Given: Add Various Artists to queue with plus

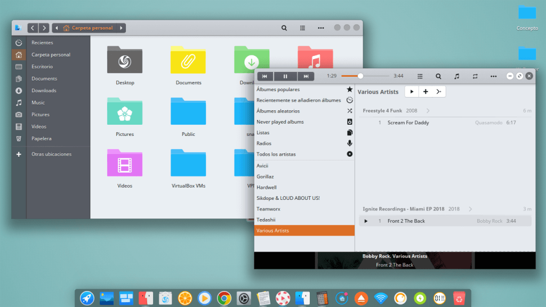Looking at the screenshot, I should 425,92.
